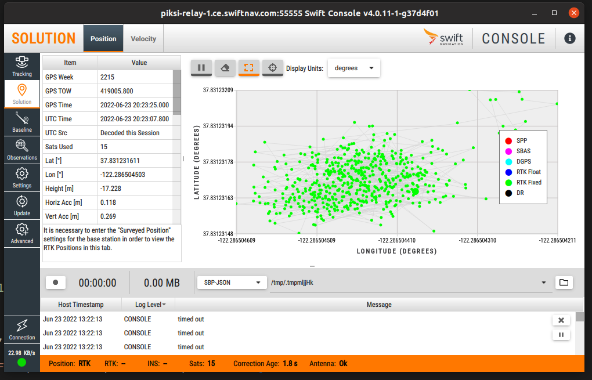Switch to the Position tab

(x=103, y=38)
